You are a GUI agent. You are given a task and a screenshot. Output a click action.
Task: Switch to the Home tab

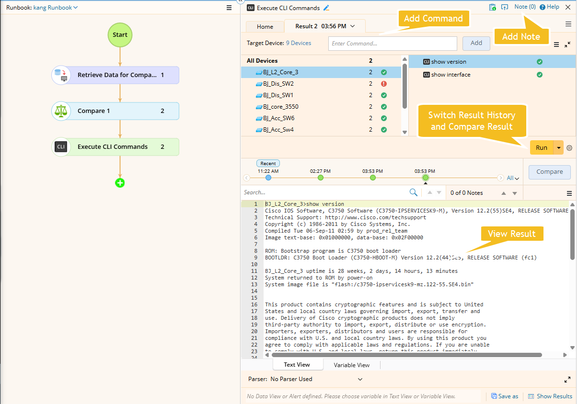265,27
